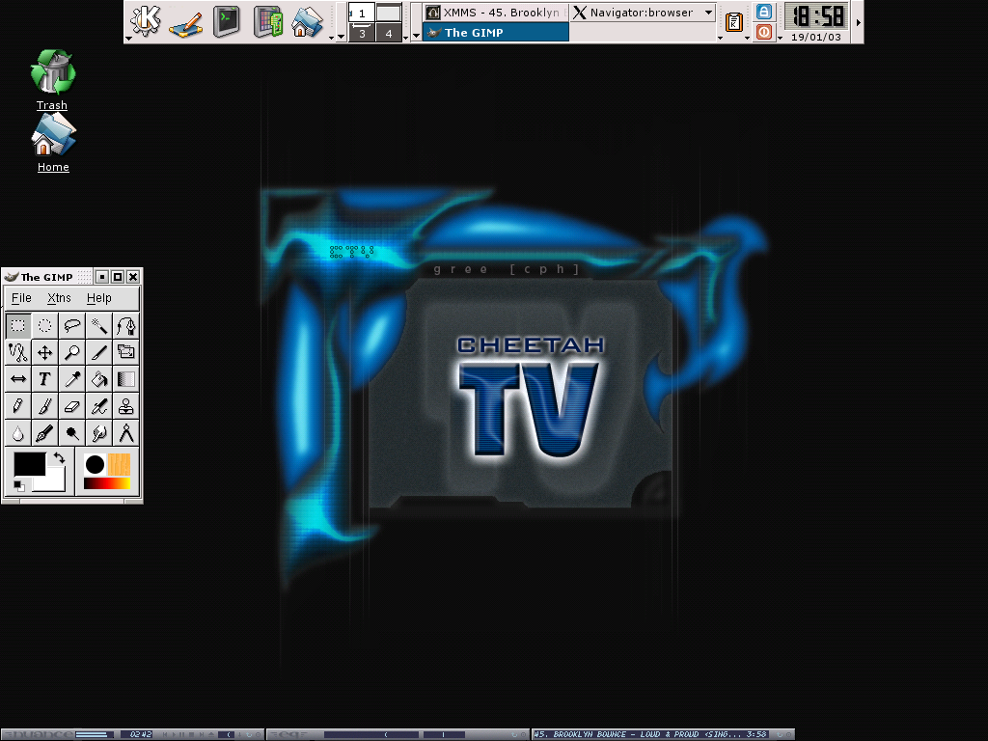Switch to XMMS taskbar entry
The image size is (988, 741).
pyautogui.click(x=495, y=13)
